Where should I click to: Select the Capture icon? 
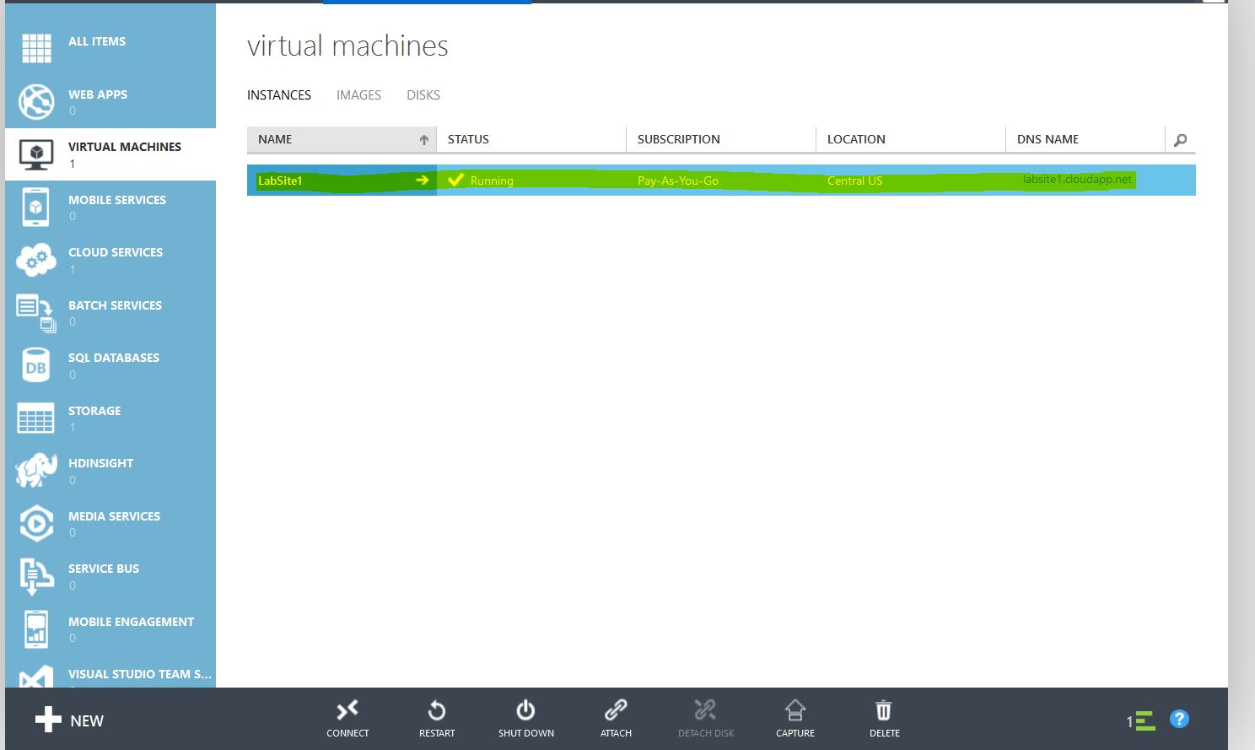tap(794, 711)
